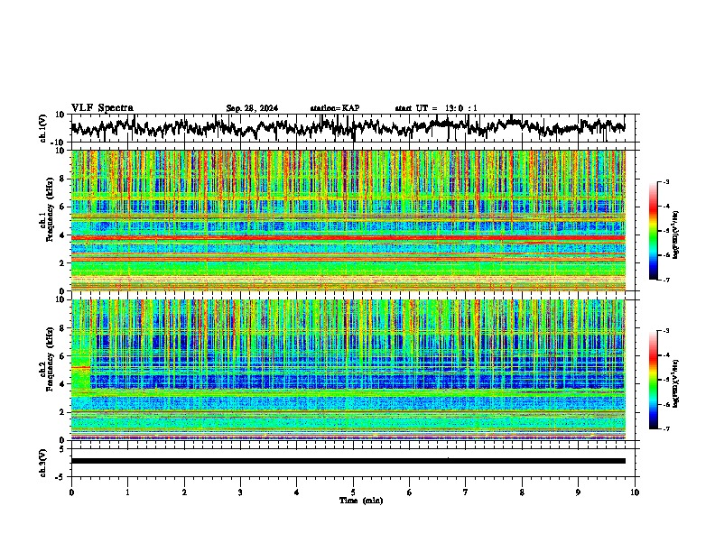Click time axis tick label "5"
The width and height of the screenshot is (715, 552).
click(x=353, y=492)
